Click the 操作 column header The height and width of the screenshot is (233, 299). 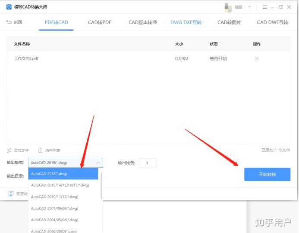click(257, 44)
